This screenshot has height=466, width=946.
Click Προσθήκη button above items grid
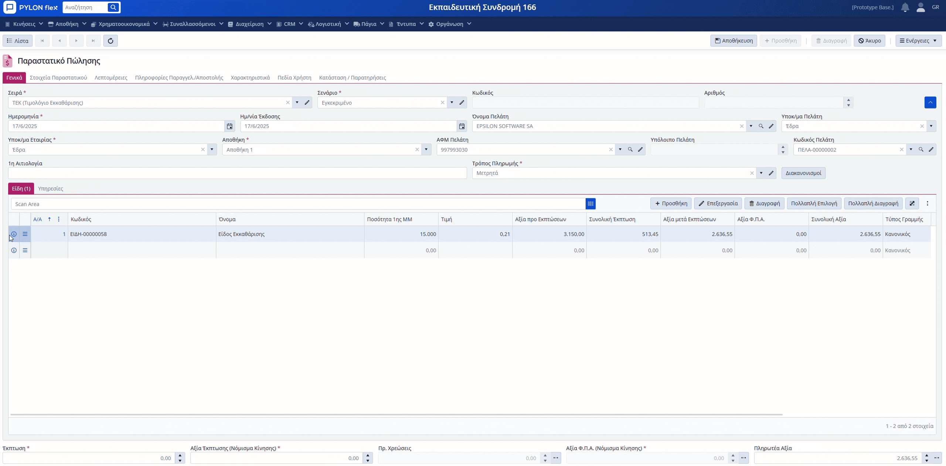[671, 203]
